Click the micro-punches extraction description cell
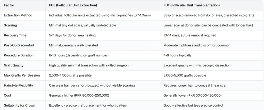 click(100, 15)
